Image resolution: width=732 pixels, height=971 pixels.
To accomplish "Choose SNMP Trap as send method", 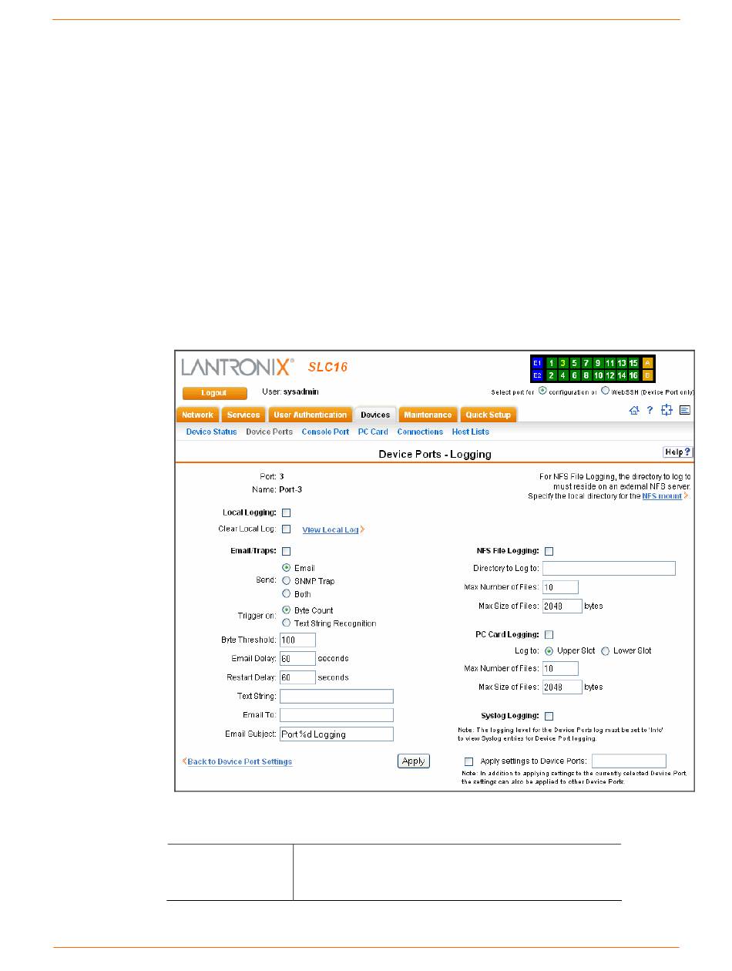I will click(x=287, y=580).
